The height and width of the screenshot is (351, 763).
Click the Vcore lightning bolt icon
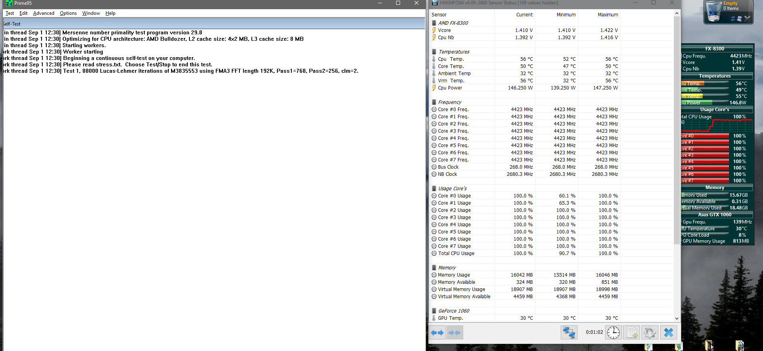434,30
